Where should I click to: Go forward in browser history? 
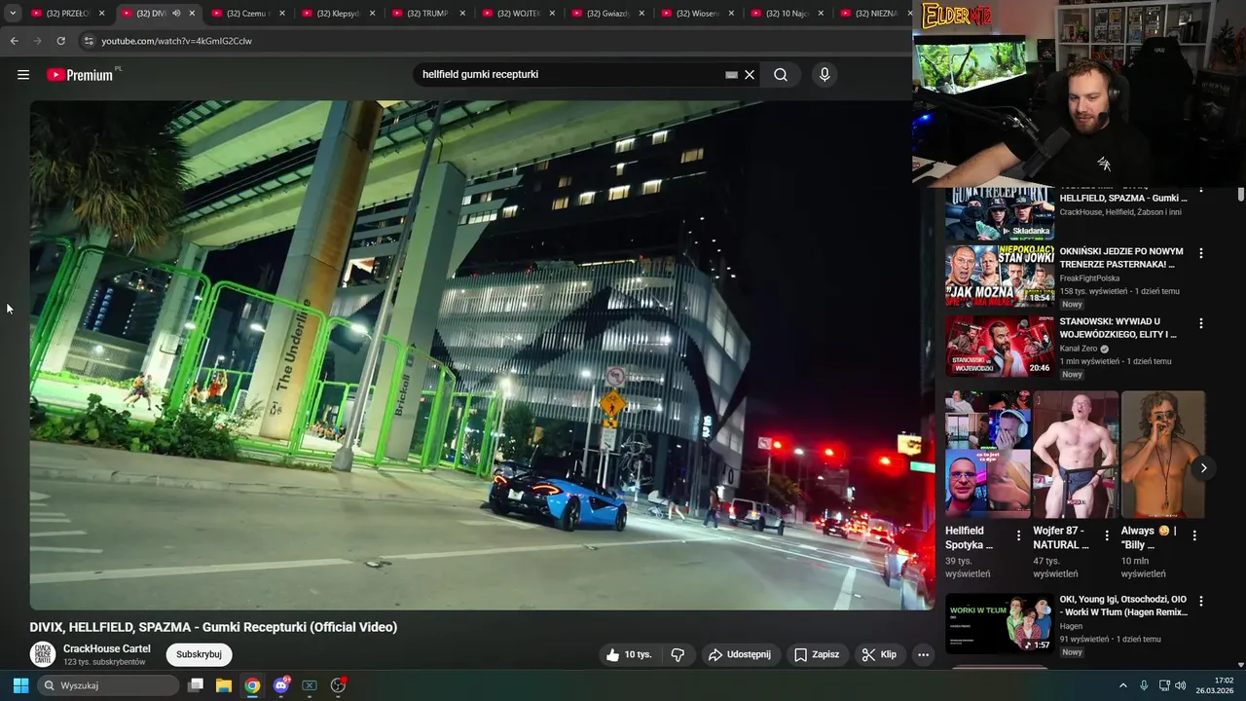37,41
